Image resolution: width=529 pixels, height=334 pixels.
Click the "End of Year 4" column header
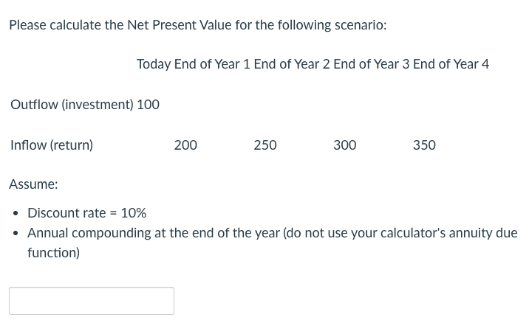(x=451, y=64)
